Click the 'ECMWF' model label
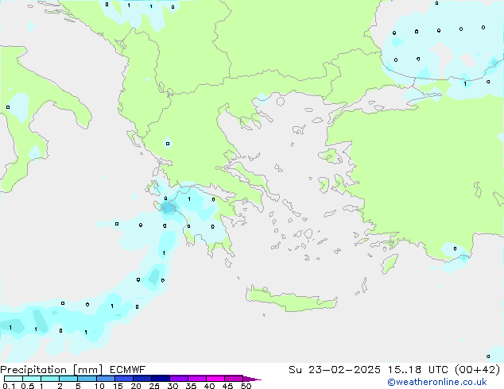The image size is (504, 389). coord(128,370)
